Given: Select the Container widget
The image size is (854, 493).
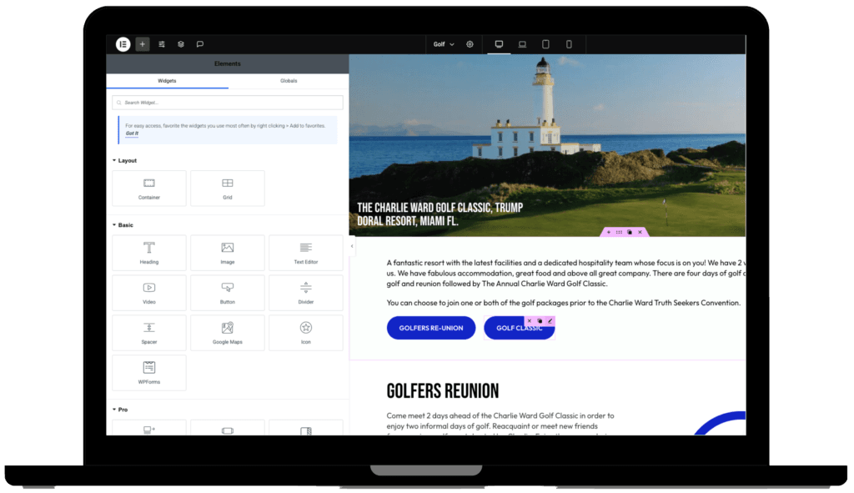Looking at the screenshot, I should click(x=149, y=189).
